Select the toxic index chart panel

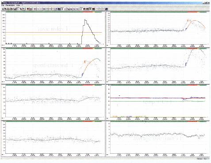pos(53,29)
